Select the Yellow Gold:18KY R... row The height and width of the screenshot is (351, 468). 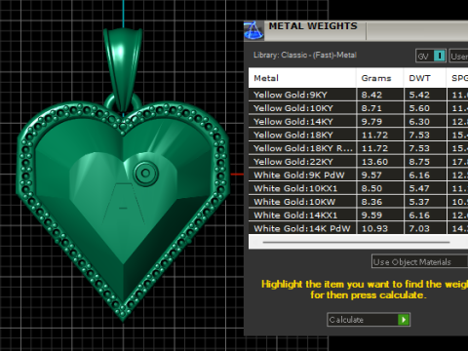pos(358,148)
